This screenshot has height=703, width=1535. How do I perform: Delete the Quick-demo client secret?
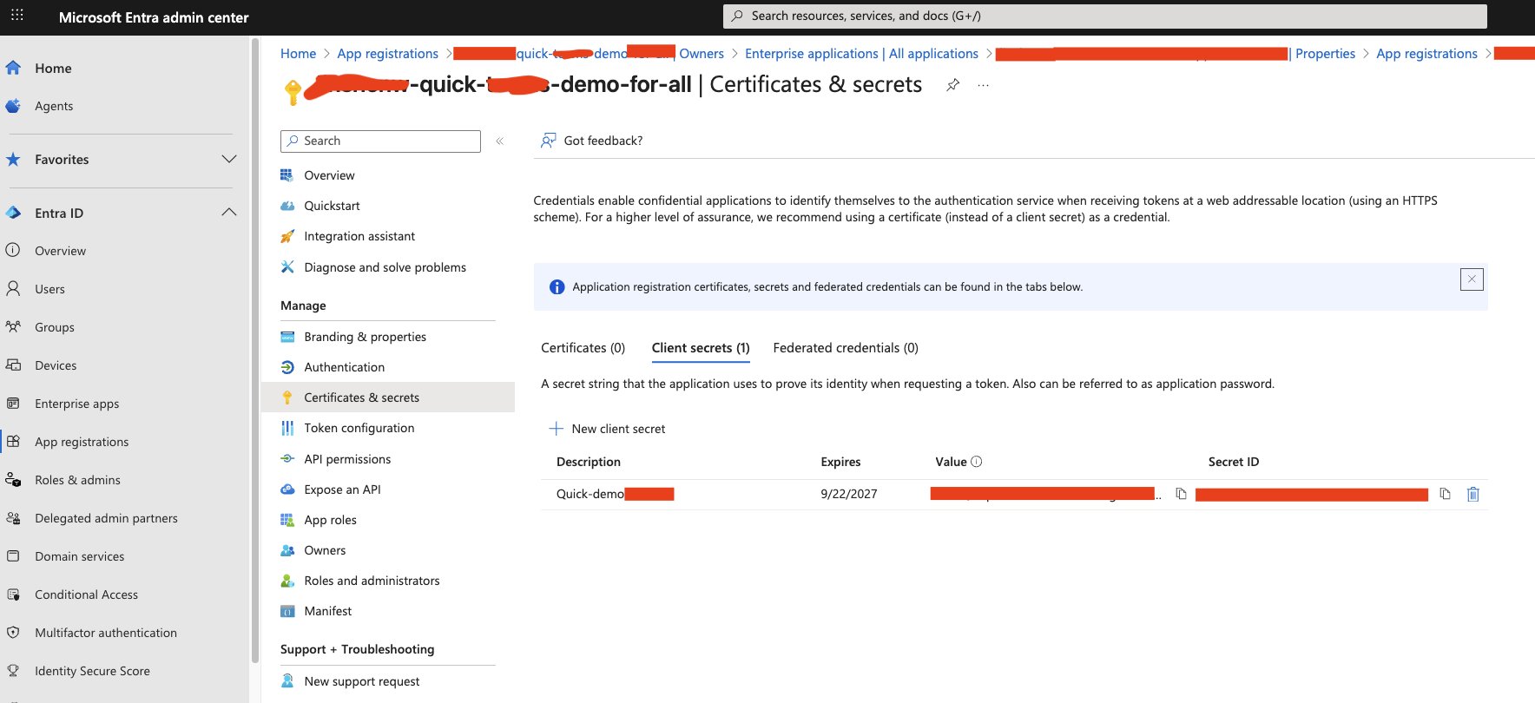coord(1472,494)
